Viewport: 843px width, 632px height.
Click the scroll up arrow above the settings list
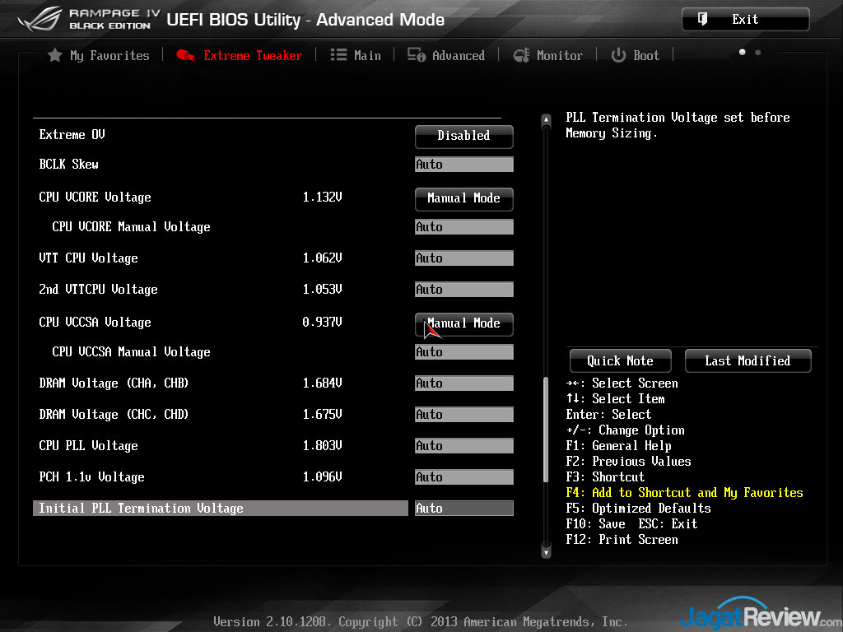pyautogui.click(x=546, y=120)
